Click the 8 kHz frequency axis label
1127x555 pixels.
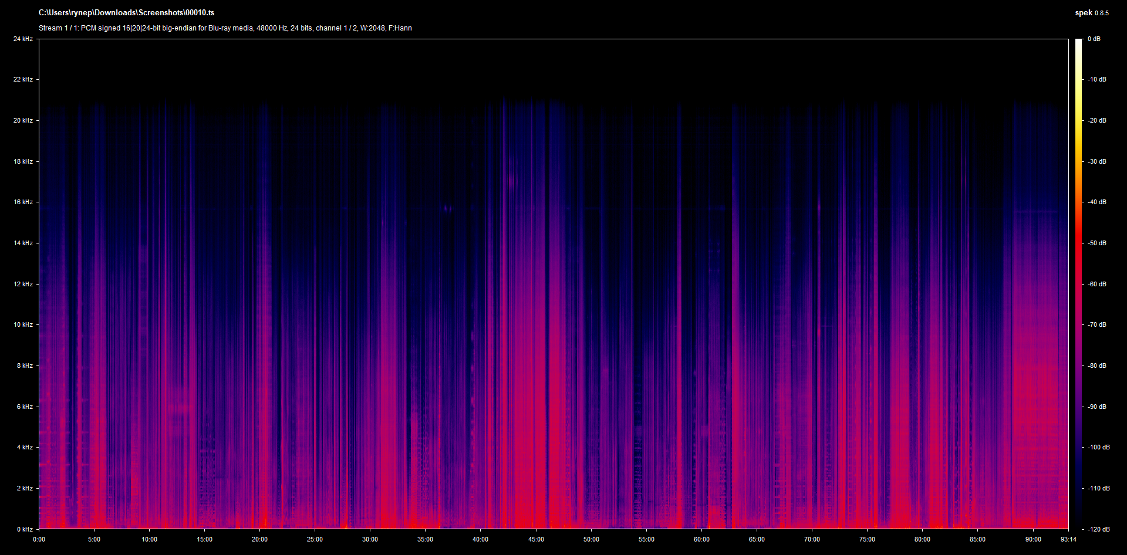pyautogui.click(x=25, y=366)
